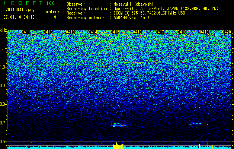The width and height of the screenshot is (234, 149).
Task: Click the 0.6 frequency axis label
Action: pyautogui.click(x=3, y=142)
